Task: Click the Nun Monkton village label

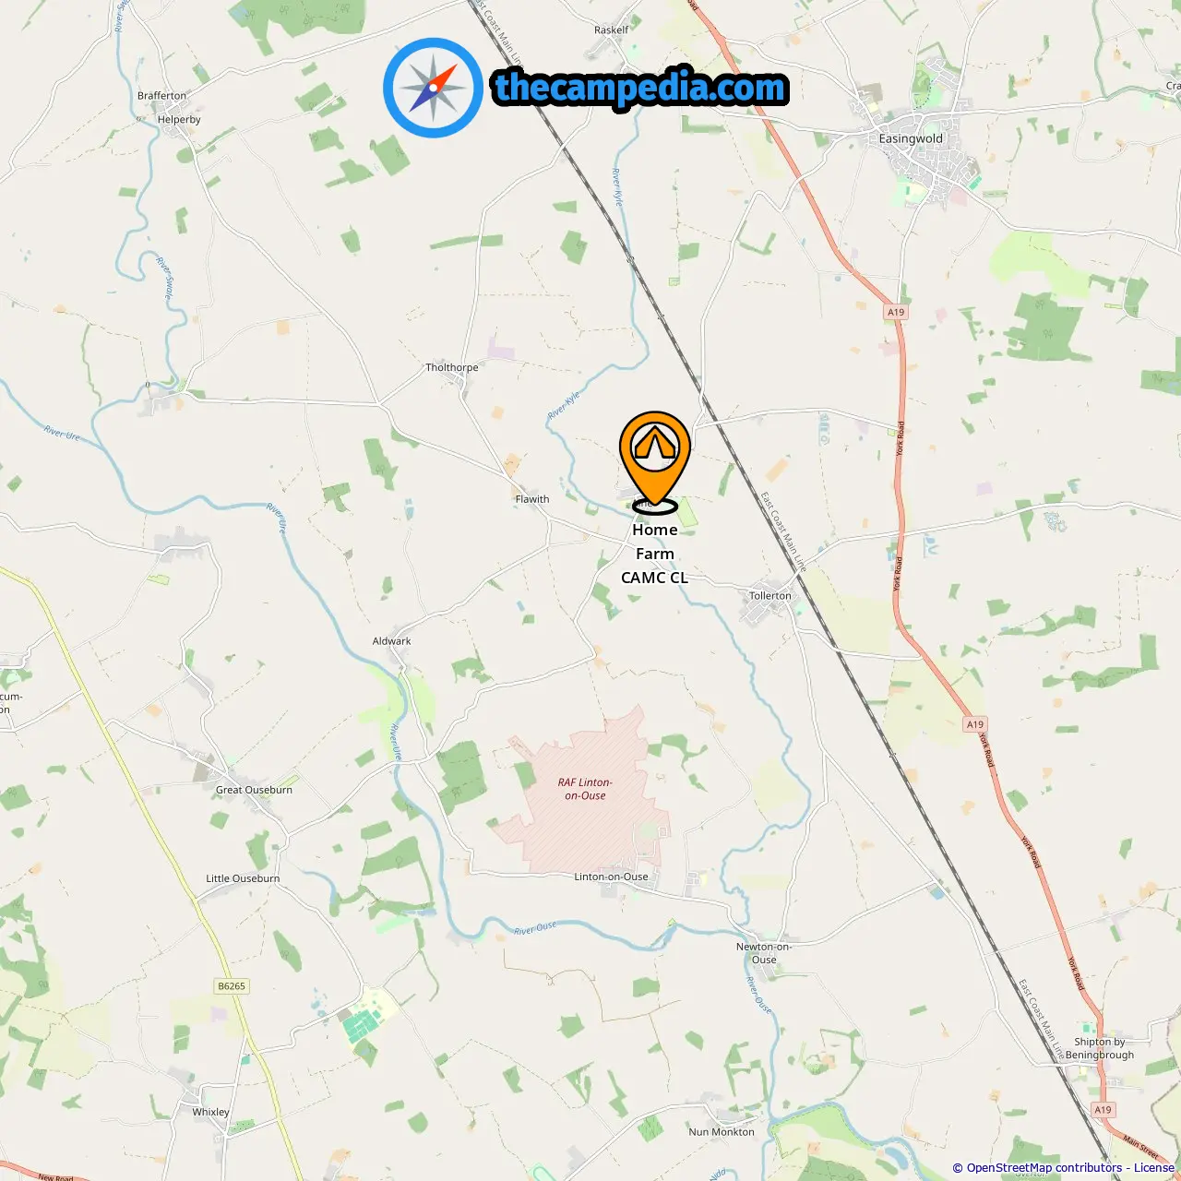Action: point(722,1132)
